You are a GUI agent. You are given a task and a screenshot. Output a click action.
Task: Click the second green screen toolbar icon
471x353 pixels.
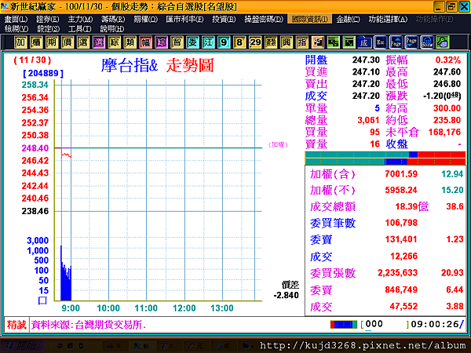[x=349, y=42]
